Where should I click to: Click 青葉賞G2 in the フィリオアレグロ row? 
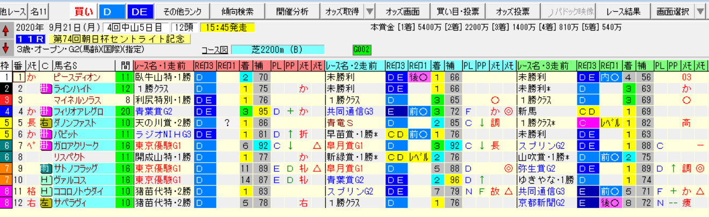point(154,111)
